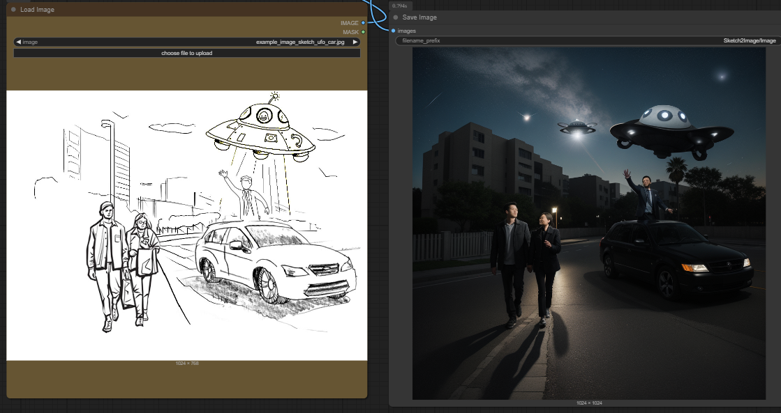781x413 pixels.
Task: Click the 1024 × 768 size label
Action: tap(187, 364)
